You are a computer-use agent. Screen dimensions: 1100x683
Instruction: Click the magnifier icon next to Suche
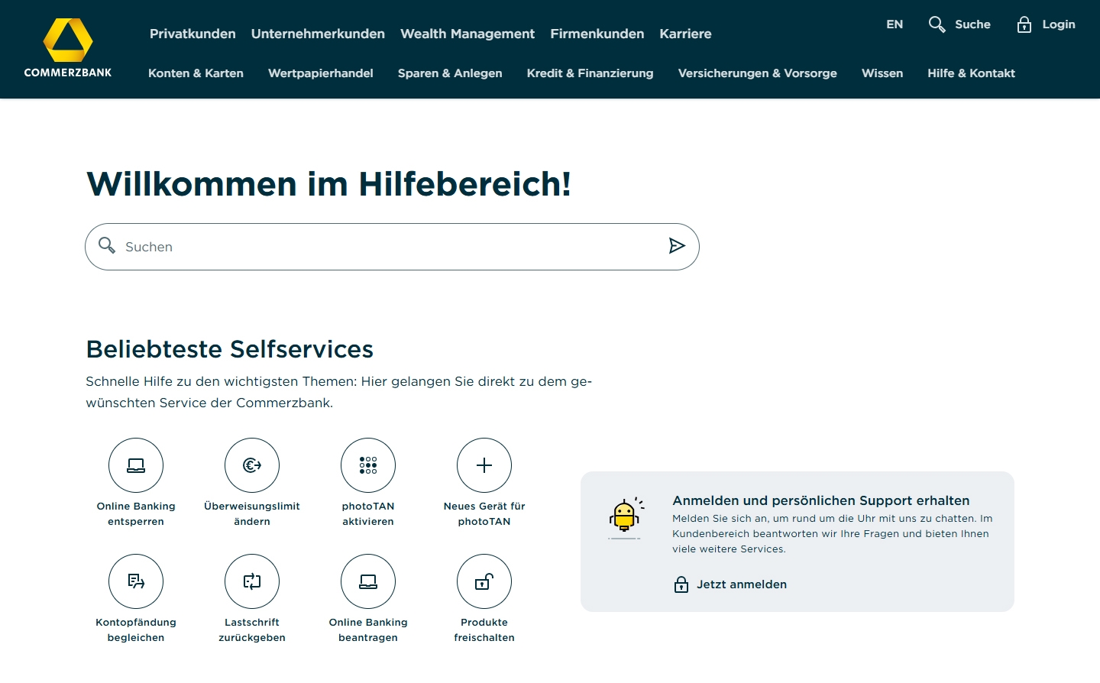[x=937, y=24]
